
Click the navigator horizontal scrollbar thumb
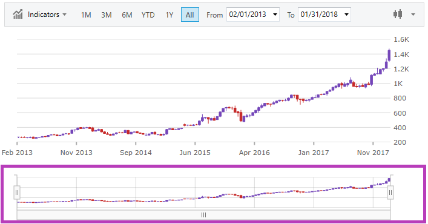pos(203,215)
